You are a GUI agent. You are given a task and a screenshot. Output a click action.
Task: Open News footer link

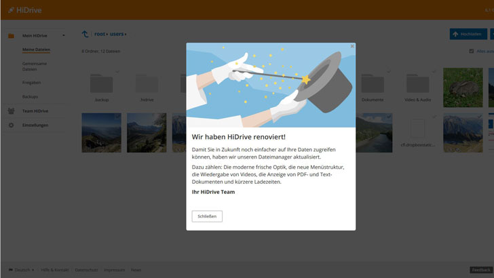tap(136, 270)
